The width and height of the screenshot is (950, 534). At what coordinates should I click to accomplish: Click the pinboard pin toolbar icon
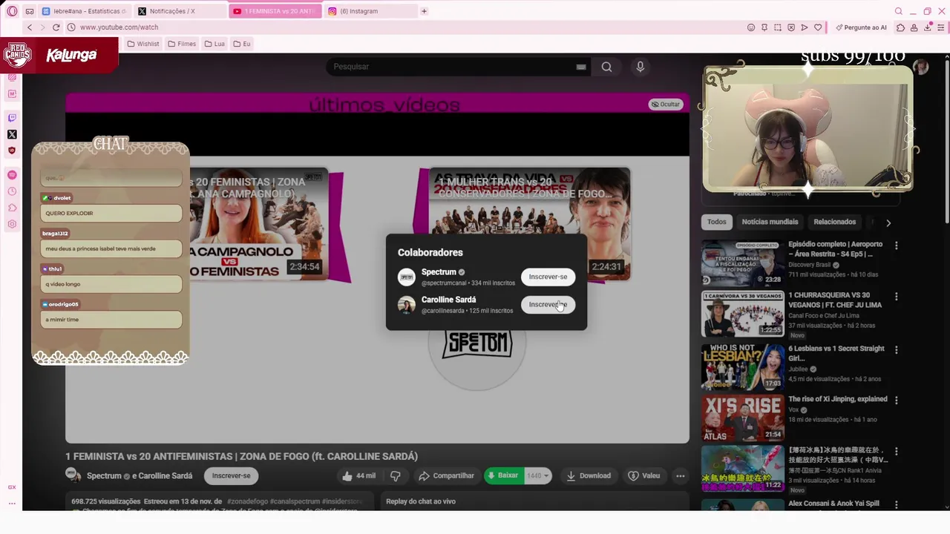coord(764,27)
